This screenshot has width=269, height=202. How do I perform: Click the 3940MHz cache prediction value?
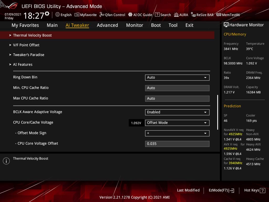[x=236, y=163]
